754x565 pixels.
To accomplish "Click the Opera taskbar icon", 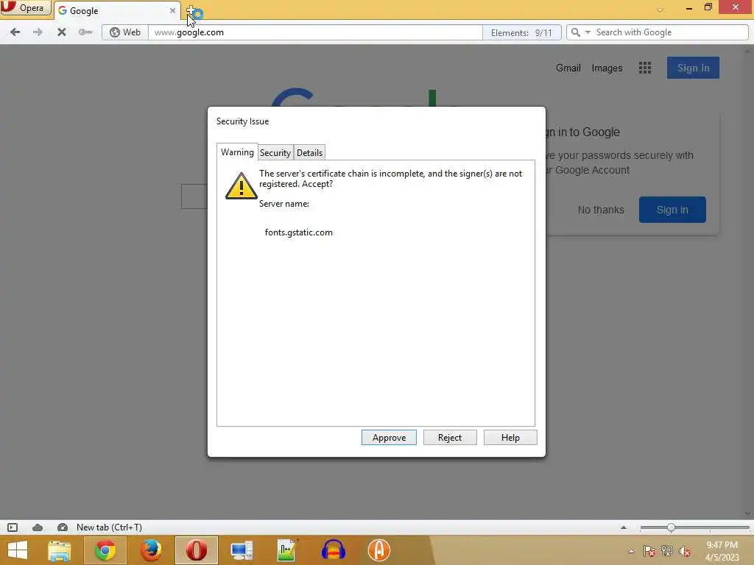I will pos(197,550).
